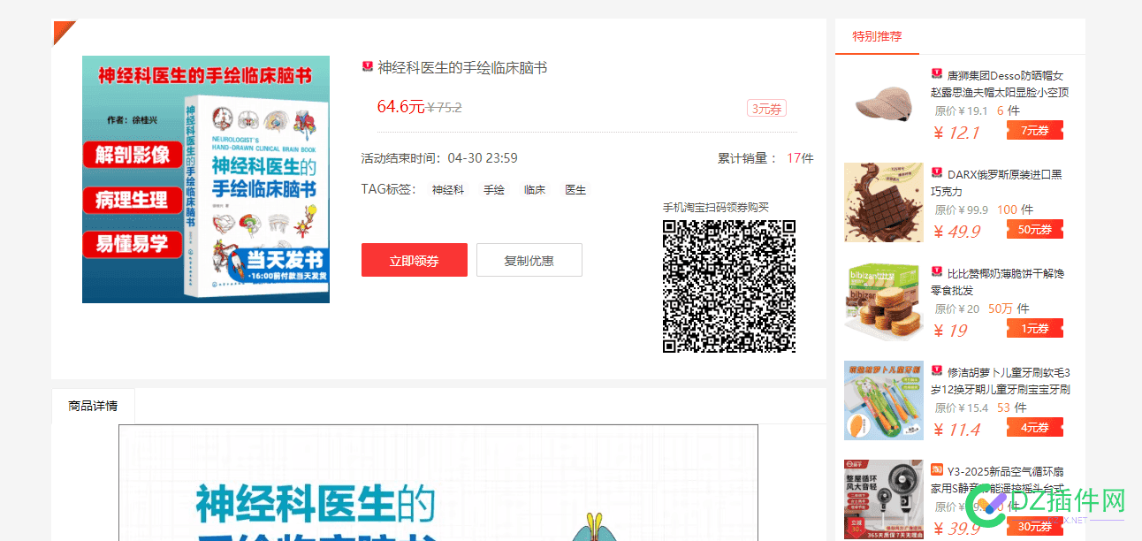Click the 3元券 coupon badge
Viewport: 1142px width, 541px height.
pyautogui.click(x=766, y=108)
